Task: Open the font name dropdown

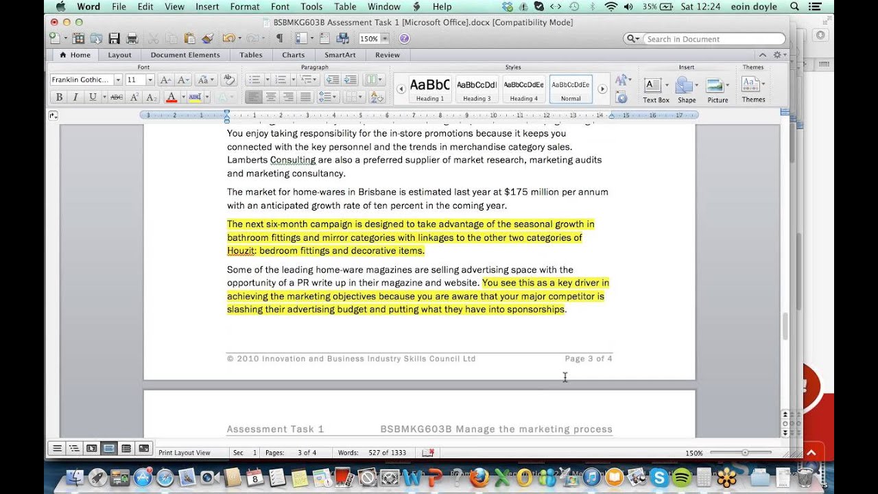Action: point(118,80)
